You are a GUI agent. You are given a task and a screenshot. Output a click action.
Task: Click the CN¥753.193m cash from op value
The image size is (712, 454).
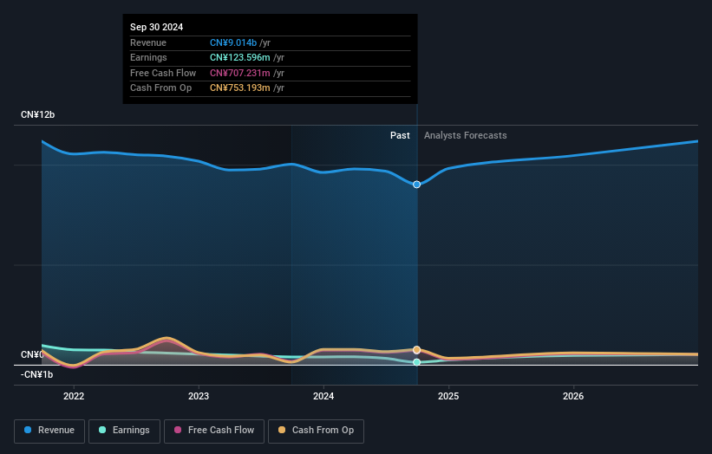(239, 88)
